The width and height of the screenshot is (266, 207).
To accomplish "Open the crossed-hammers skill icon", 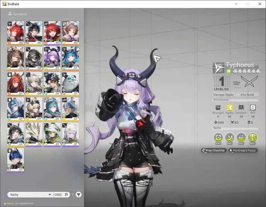I will coord(218,137).
